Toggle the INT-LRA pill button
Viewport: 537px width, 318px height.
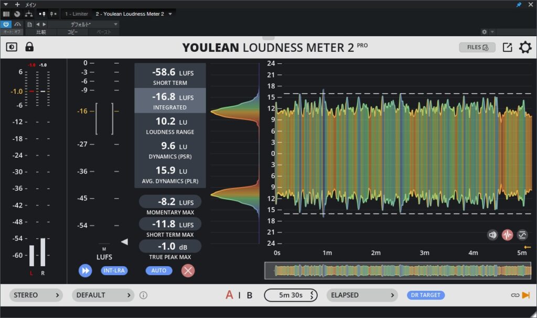pos(114,270)
